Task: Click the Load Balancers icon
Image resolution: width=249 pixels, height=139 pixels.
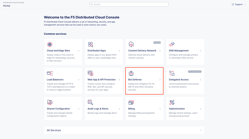Action: pos(50,73)
